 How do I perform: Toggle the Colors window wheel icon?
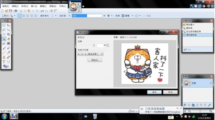204,6
